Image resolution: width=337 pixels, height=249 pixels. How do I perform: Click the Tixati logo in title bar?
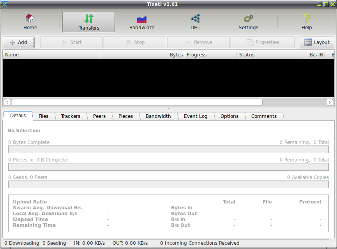click(x=5, y=4)
